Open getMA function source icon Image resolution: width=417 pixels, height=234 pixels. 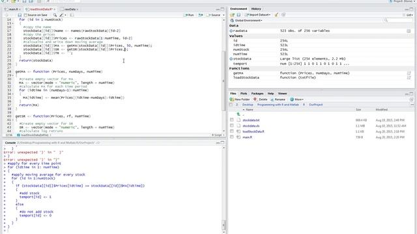point(409,73)
